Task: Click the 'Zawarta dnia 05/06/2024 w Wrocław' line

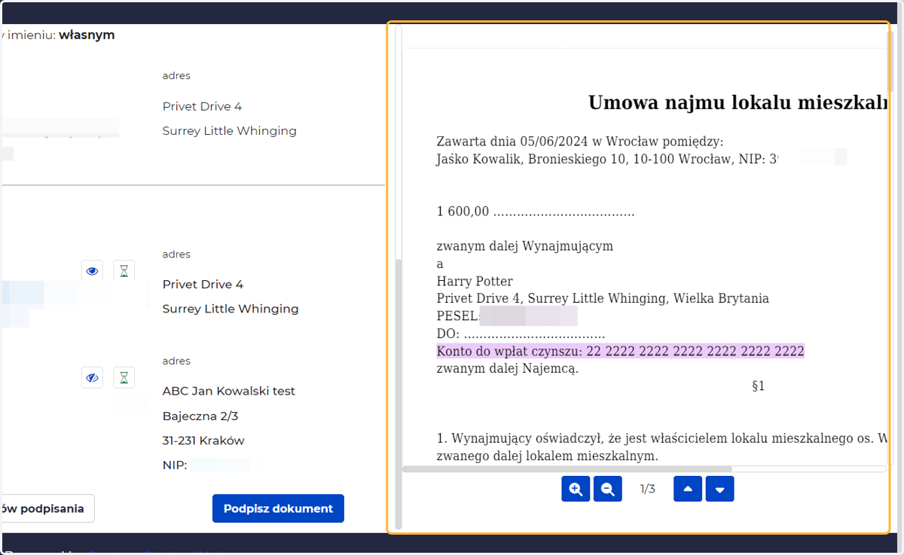Action: [580, 142]
